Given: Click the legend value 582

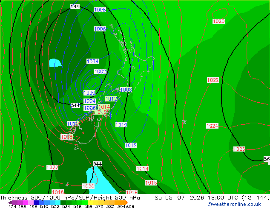Looking at the screenshot, I should pos(110,206).
